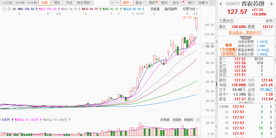Open the 更多周期 dropdown
Image resolution: width=276 pixels, height=138 pixels.
(x=84, y=3)
